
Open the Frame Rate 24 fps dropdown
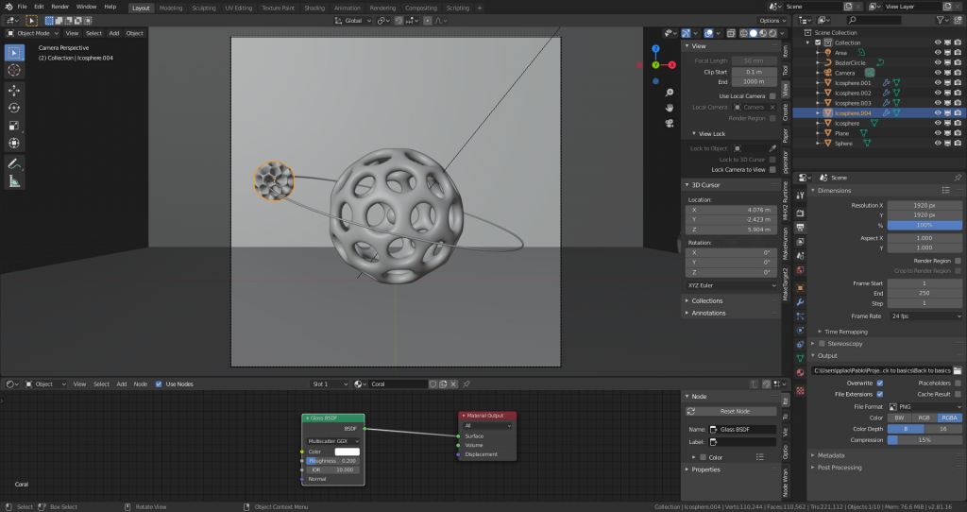pos(925,316)
